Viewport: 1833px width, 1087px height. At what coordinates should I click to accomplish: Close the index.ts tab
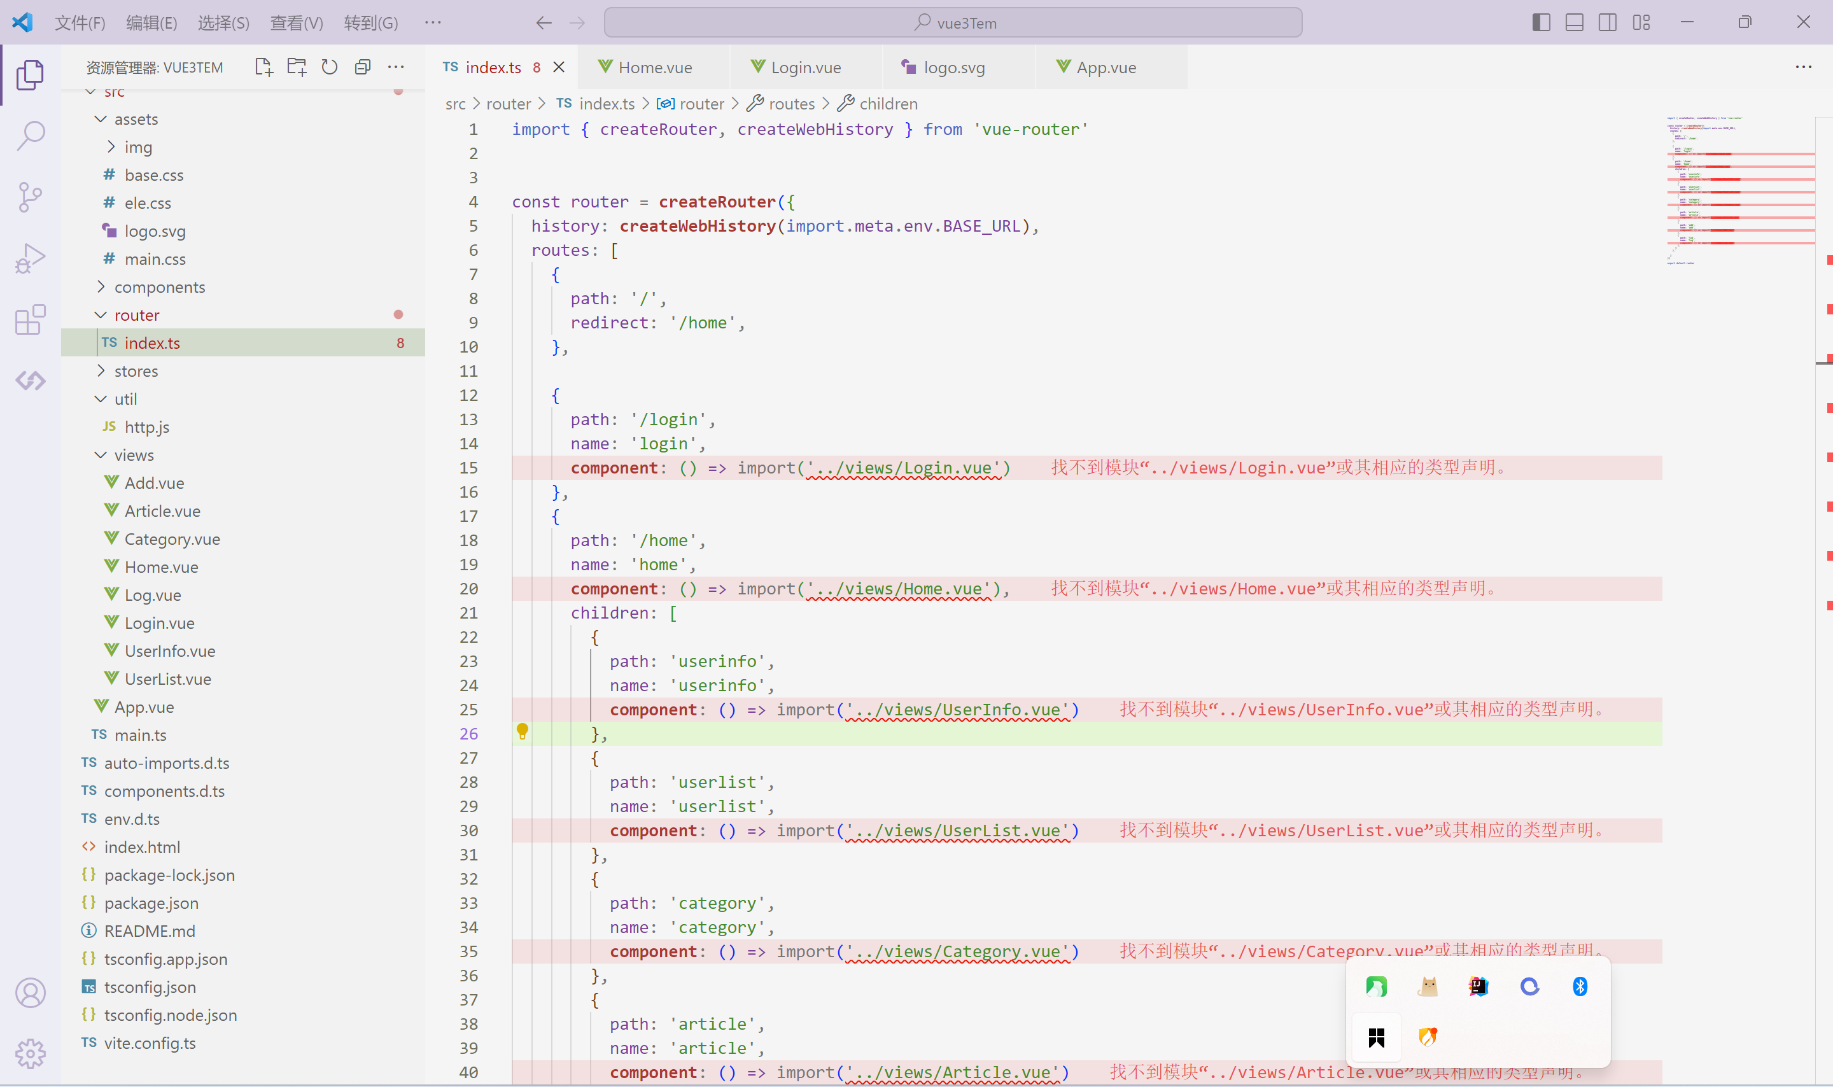(559, 67)
